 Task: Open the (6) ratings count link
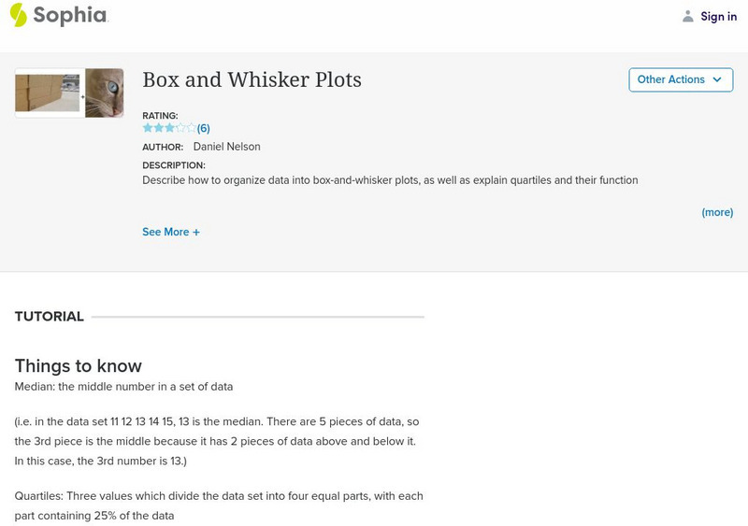coord(204,128)
